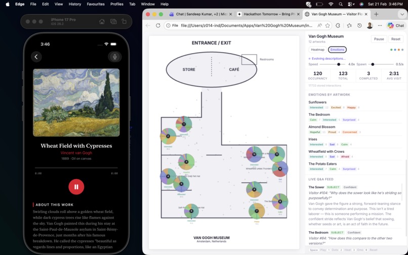Click the Read aloud icon in the address bar
Screen dimensions: 408x255
(x=319, y=25)
